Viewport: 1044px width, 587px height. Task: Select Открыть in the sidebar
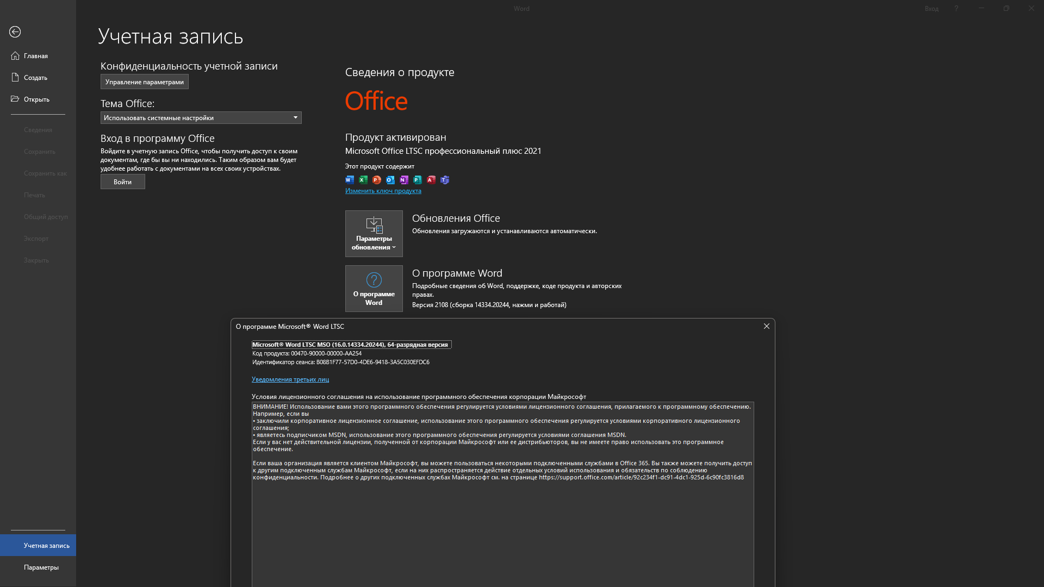pyautogui.click(x=36, y=99)
